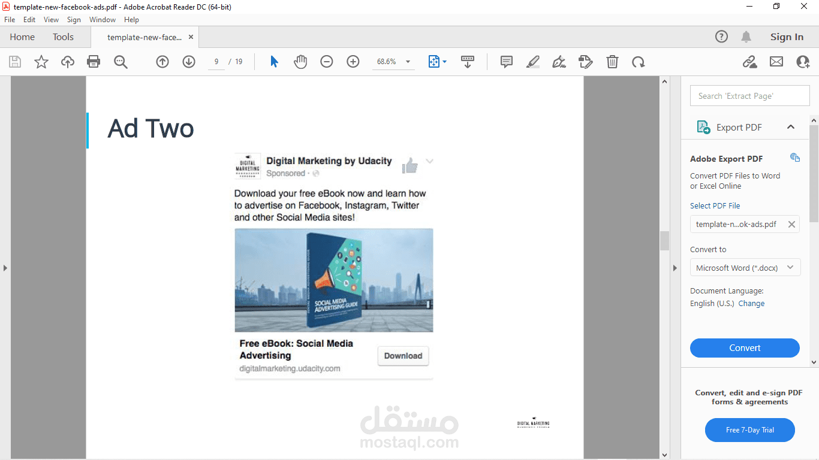
Task: Select the arrow selection tool
Action: tap(274, 62)
